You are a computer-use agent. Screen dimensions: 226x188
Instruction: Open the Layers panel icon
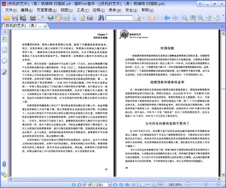point(4,61)
